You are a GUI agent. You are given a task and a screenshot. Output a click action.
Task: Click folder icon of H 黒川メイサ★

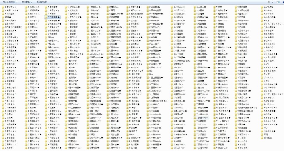pyautogui.click(x=66, y=41)
